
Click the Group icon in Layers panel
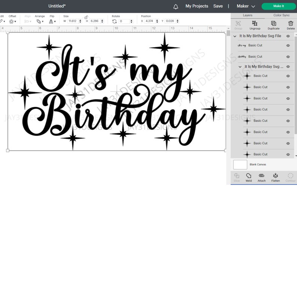coord(238,23)
